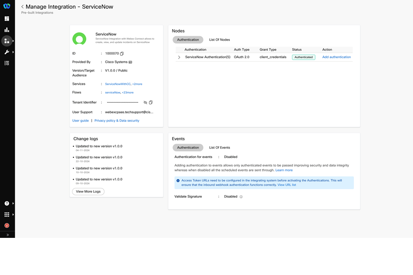Image resolution: width=413 pixels, height=275 pixels.
Task: Open the serviceNow flow link
Action: (113, 93)
